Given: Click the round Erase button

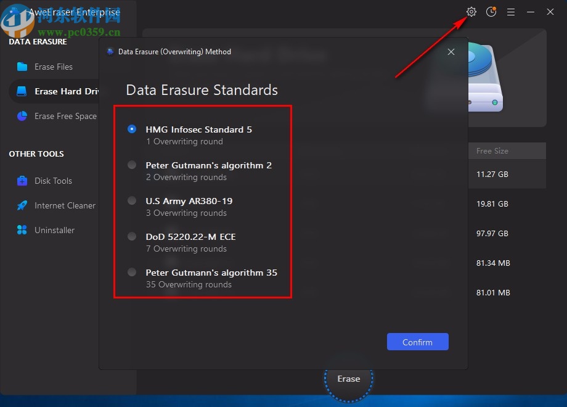Looking at the screenshot, I should click(349, 379).
